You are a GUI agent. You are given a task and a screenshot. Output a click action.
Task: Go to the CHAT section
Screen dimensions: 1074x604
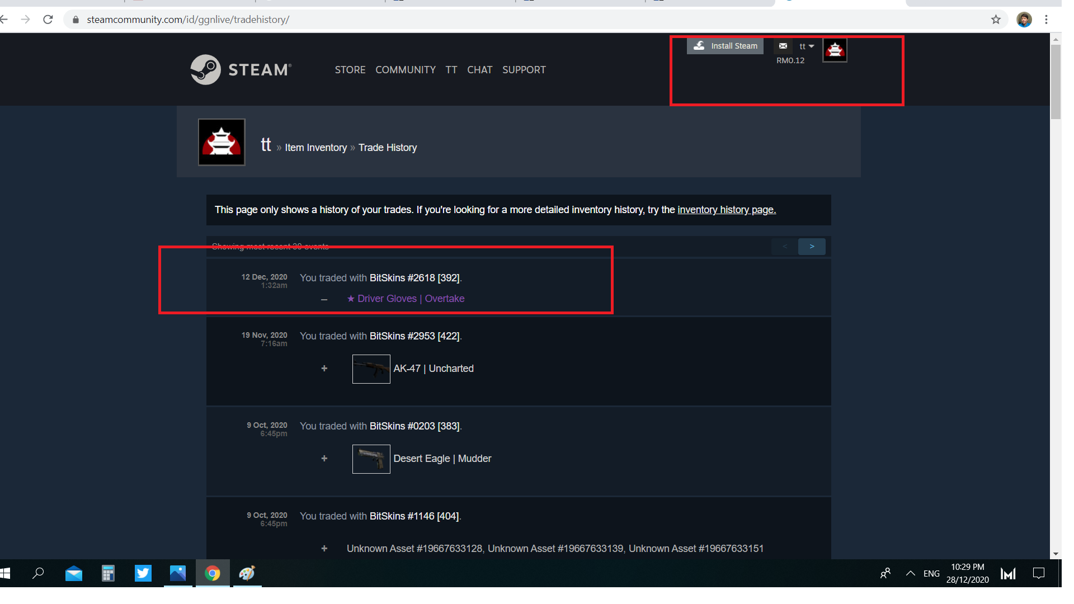coord(480,70)
